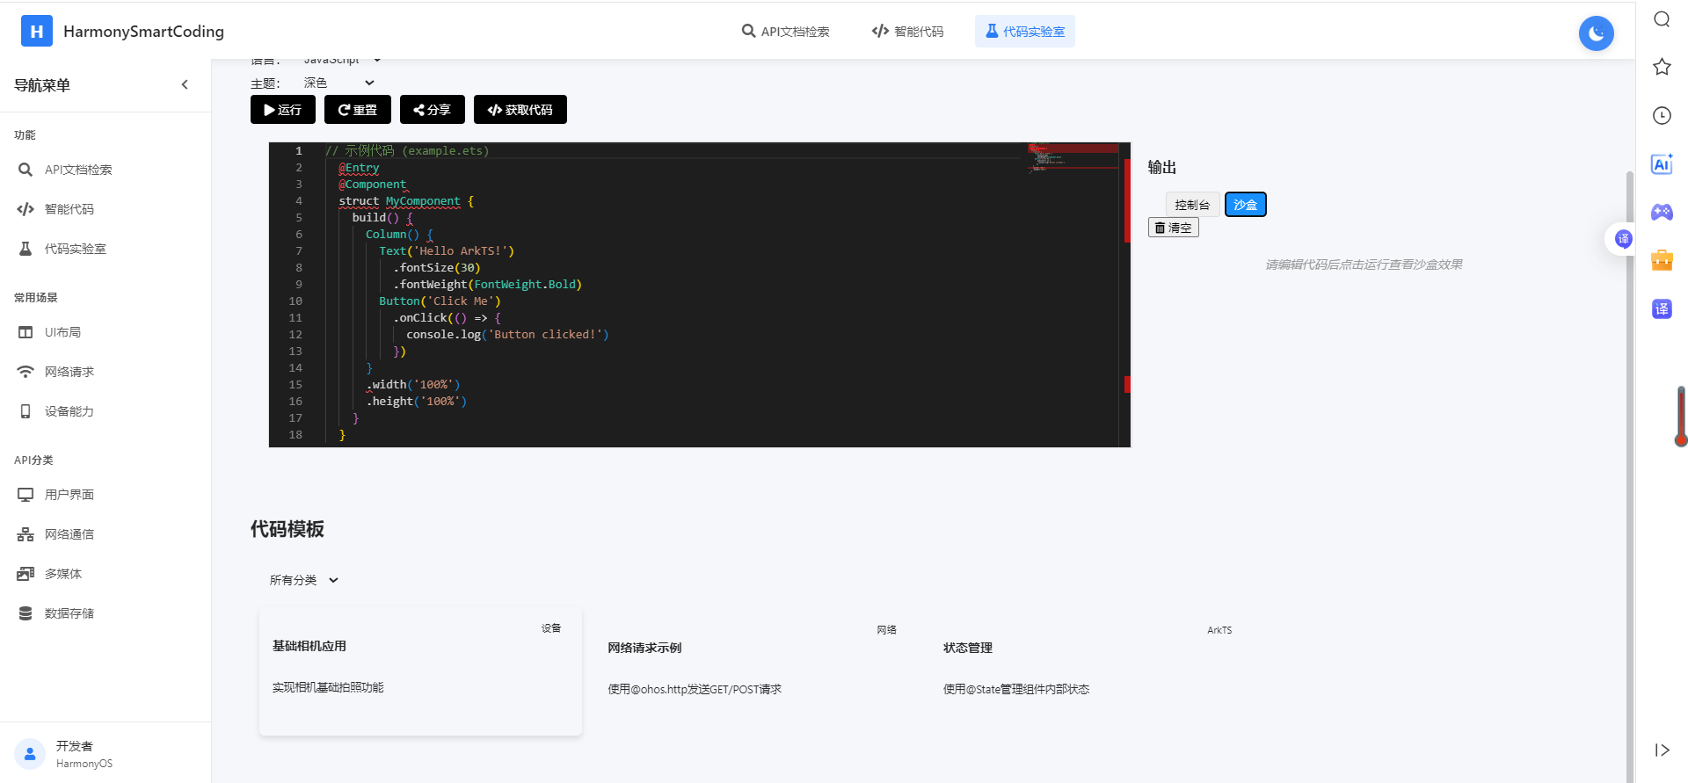Click the struct MyComponent line

406,201
